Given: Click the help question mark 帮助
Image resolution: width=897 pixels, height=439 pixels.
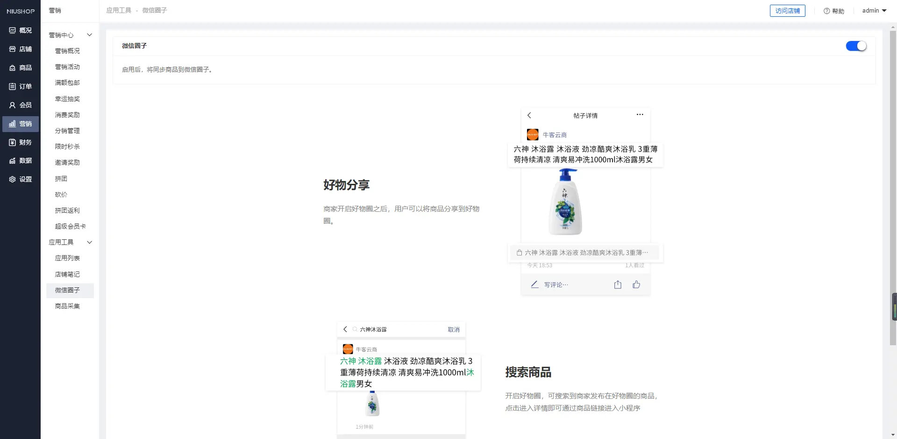Looking at the screenshot, I should [x=833, y=11].
